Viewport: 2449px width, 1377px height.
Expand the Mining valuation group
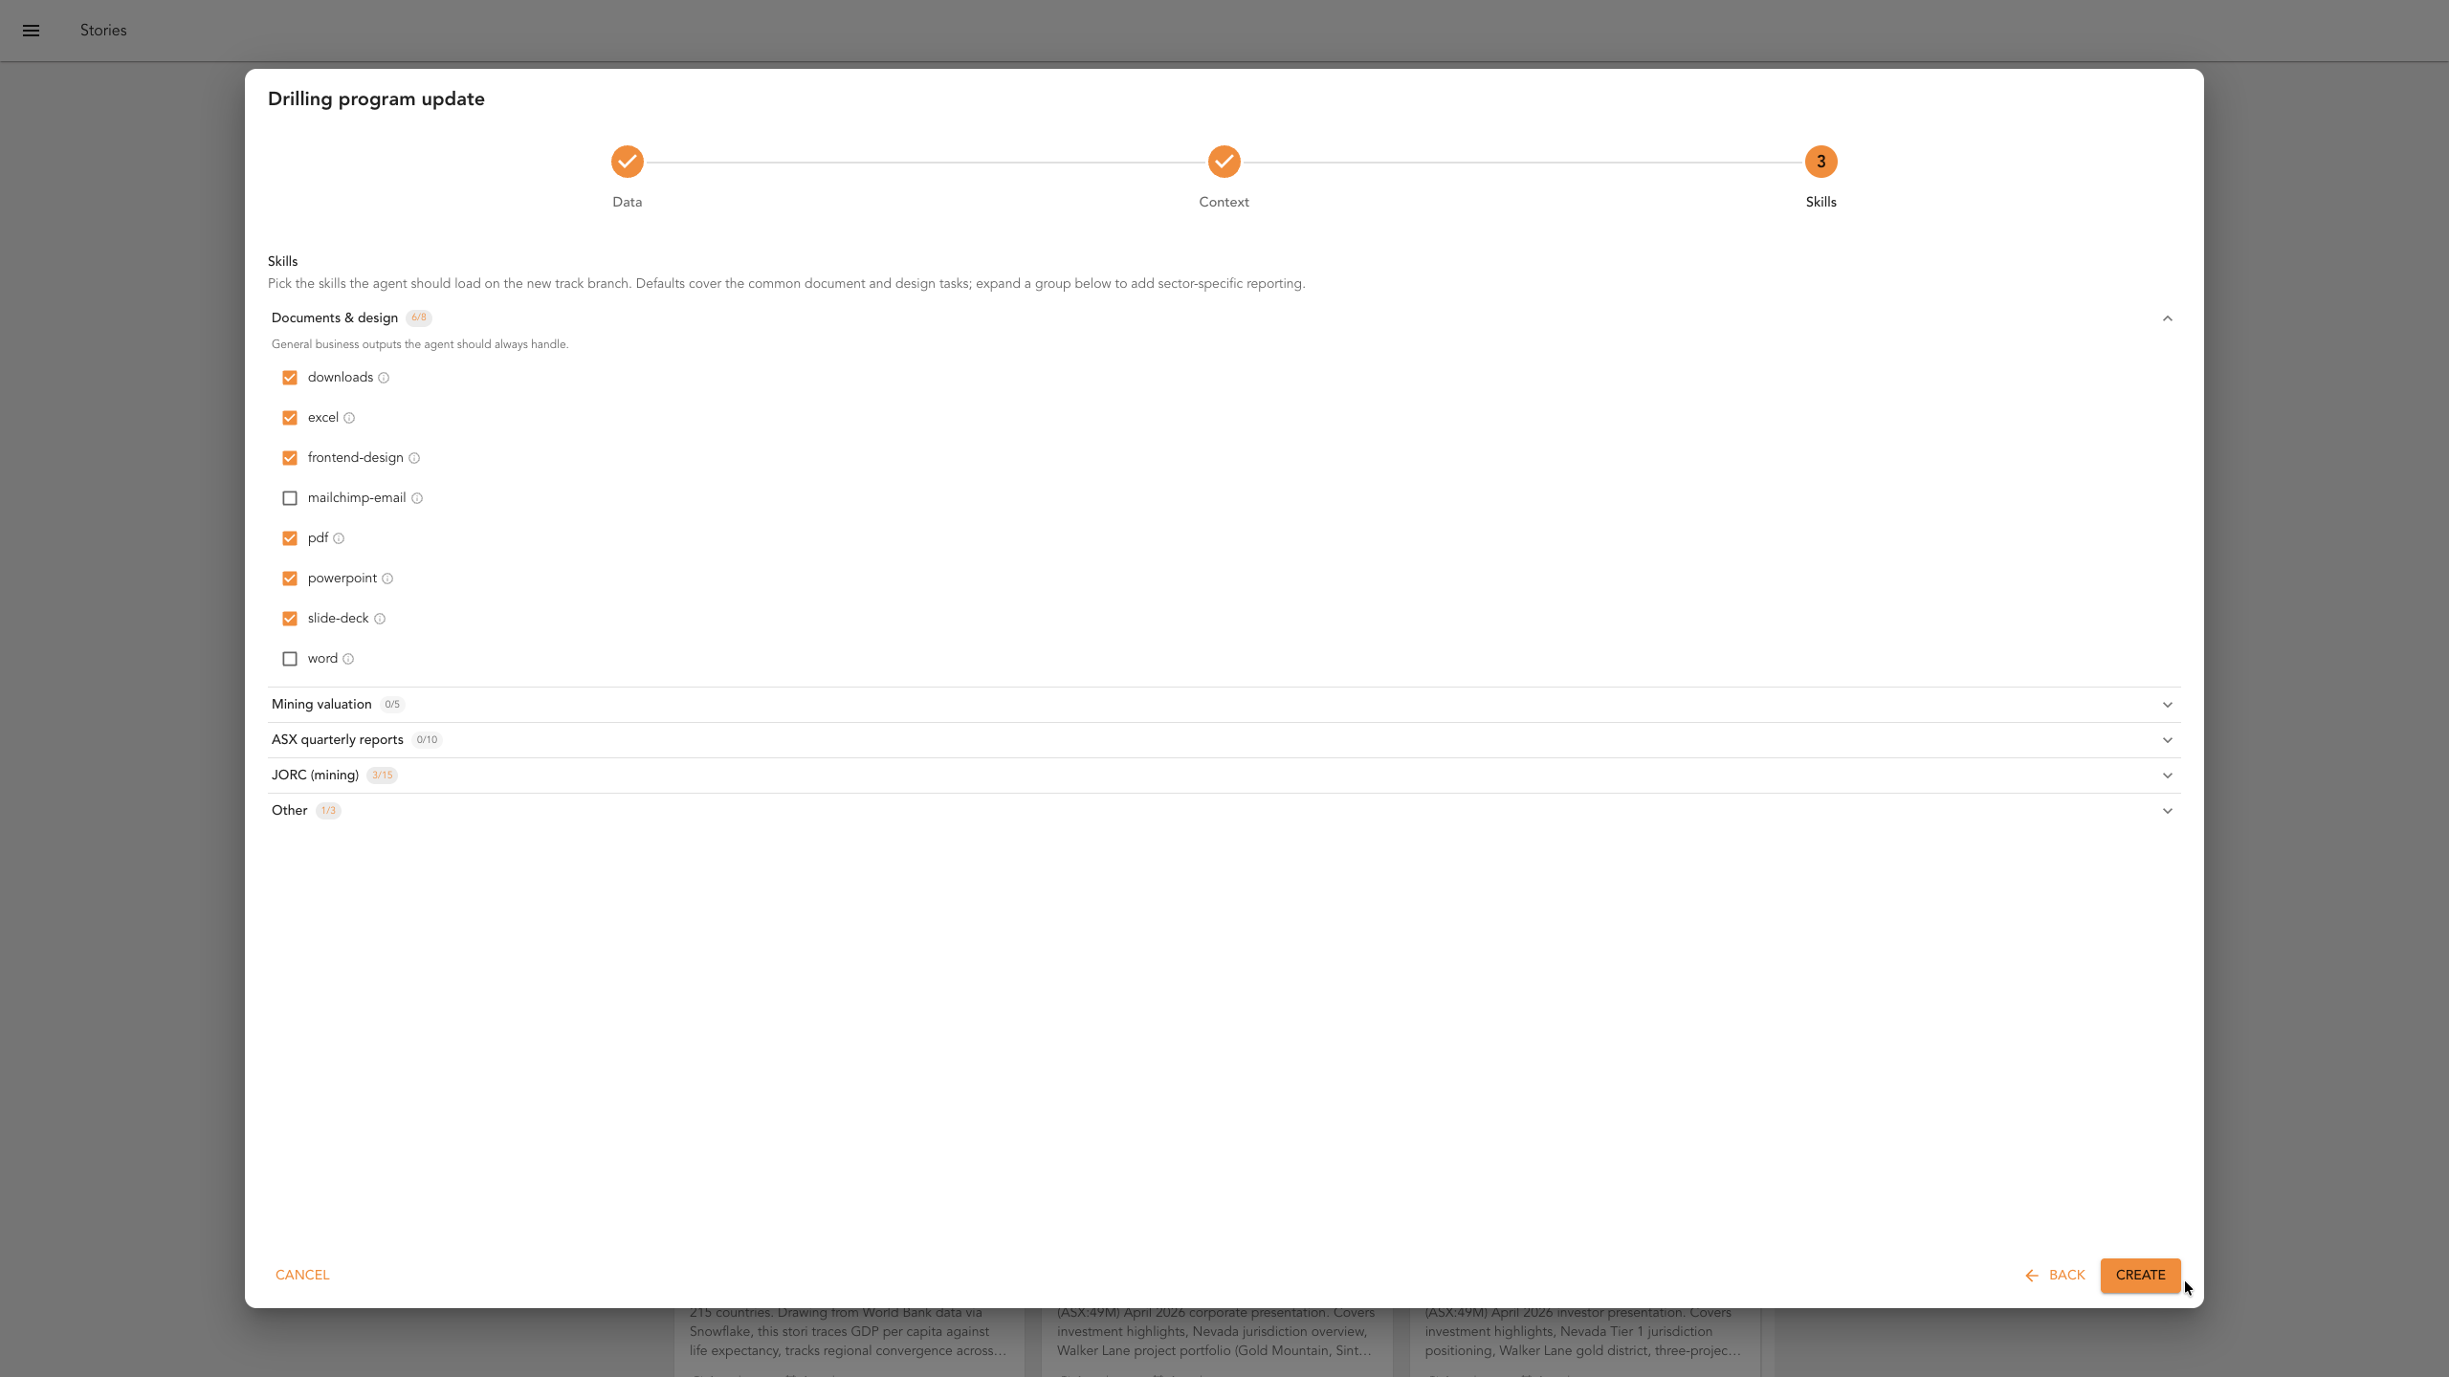click(x=1224, y=705)
